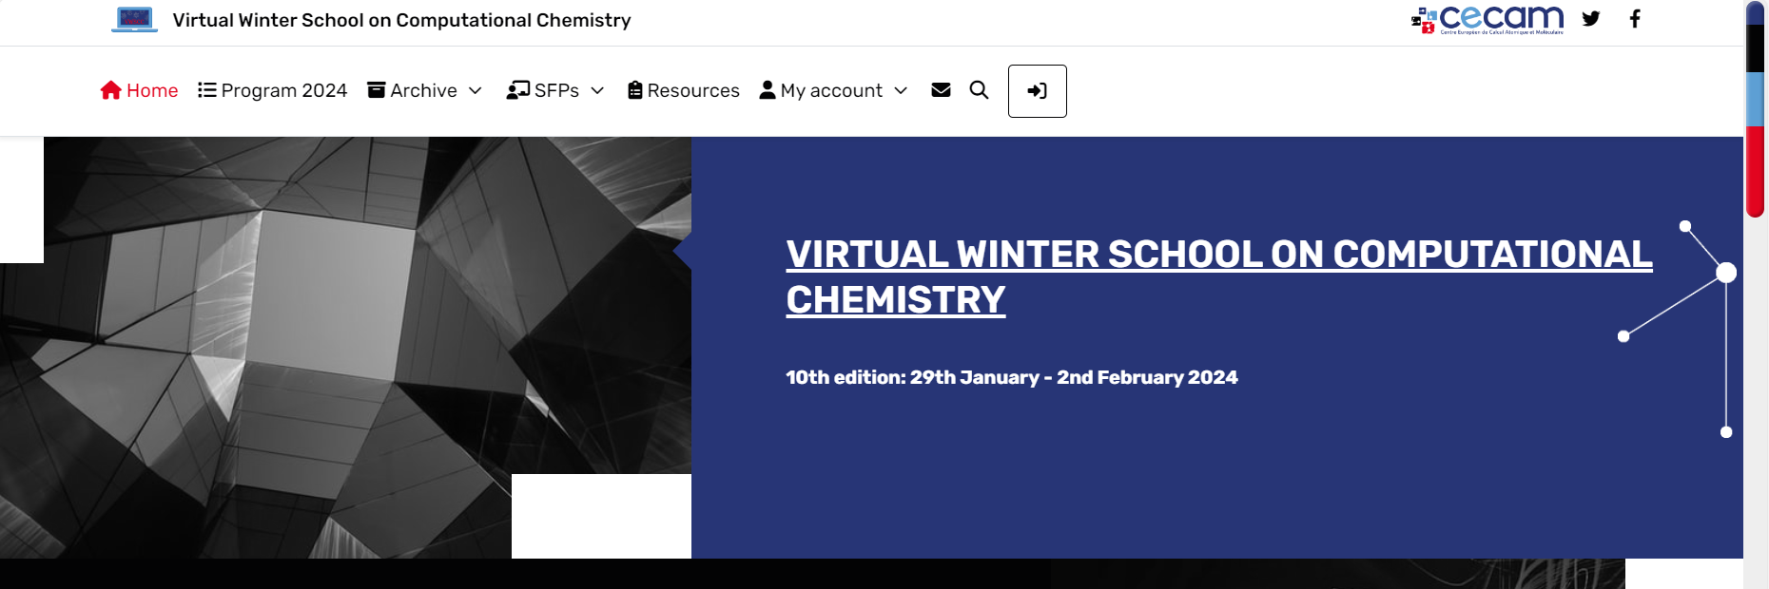Click the laptop site logo icon
The image size is (1769, 589).
[x=134, y=20]
